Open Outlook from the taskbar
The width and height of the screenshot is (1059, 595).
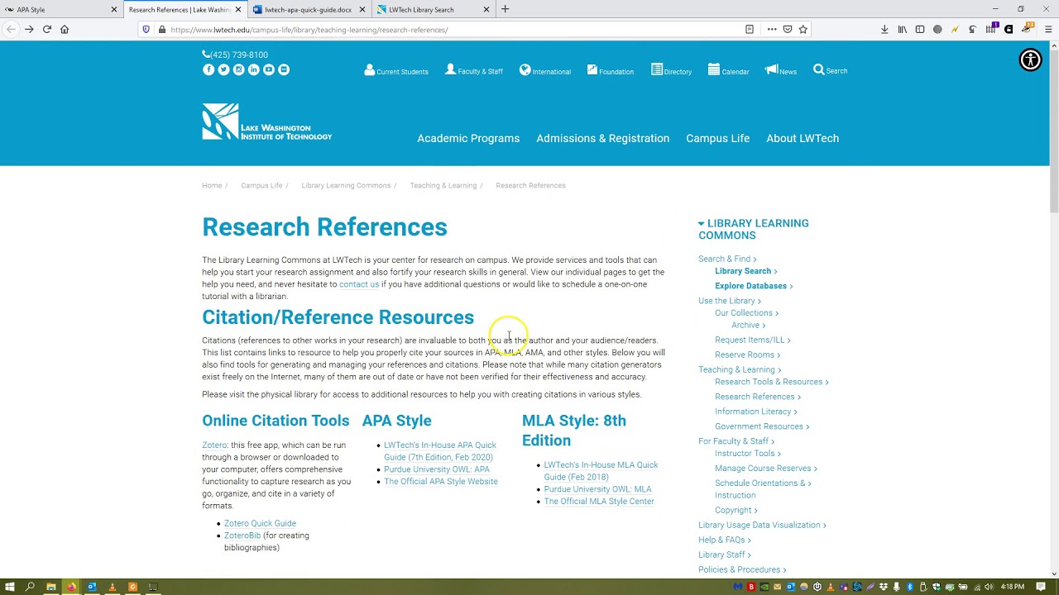coord(92,587)
